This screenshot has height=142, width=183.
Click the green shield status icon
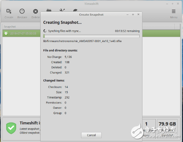(x=11, y=128)
